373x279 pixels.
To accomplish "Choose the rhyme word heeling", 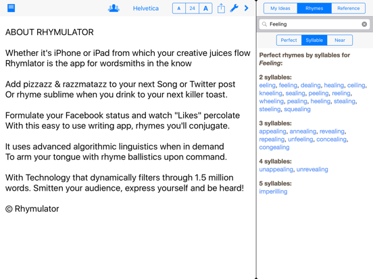I will tap(320, 101).
